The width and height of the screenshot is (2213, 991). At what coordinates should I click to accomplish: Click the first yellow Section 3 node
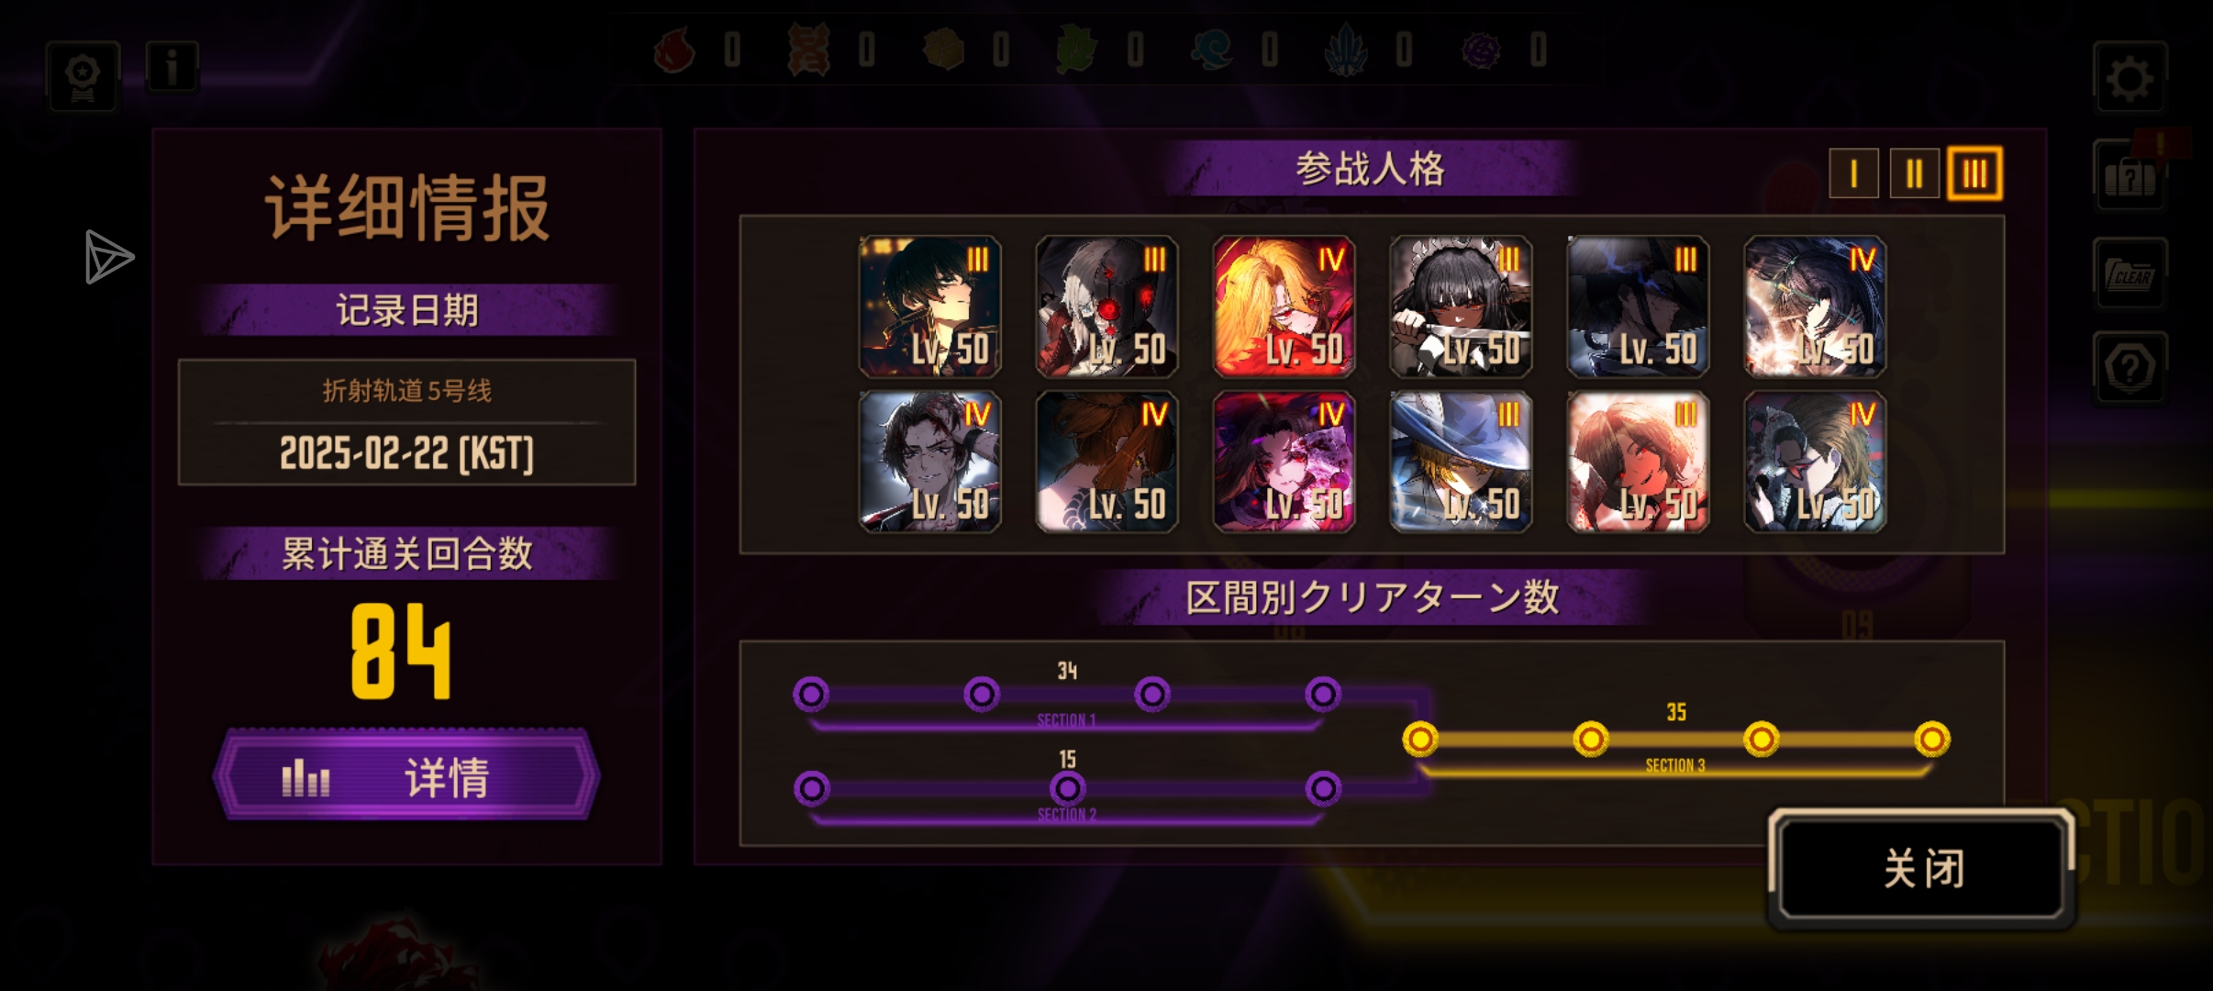click(x=1419, y=739)
